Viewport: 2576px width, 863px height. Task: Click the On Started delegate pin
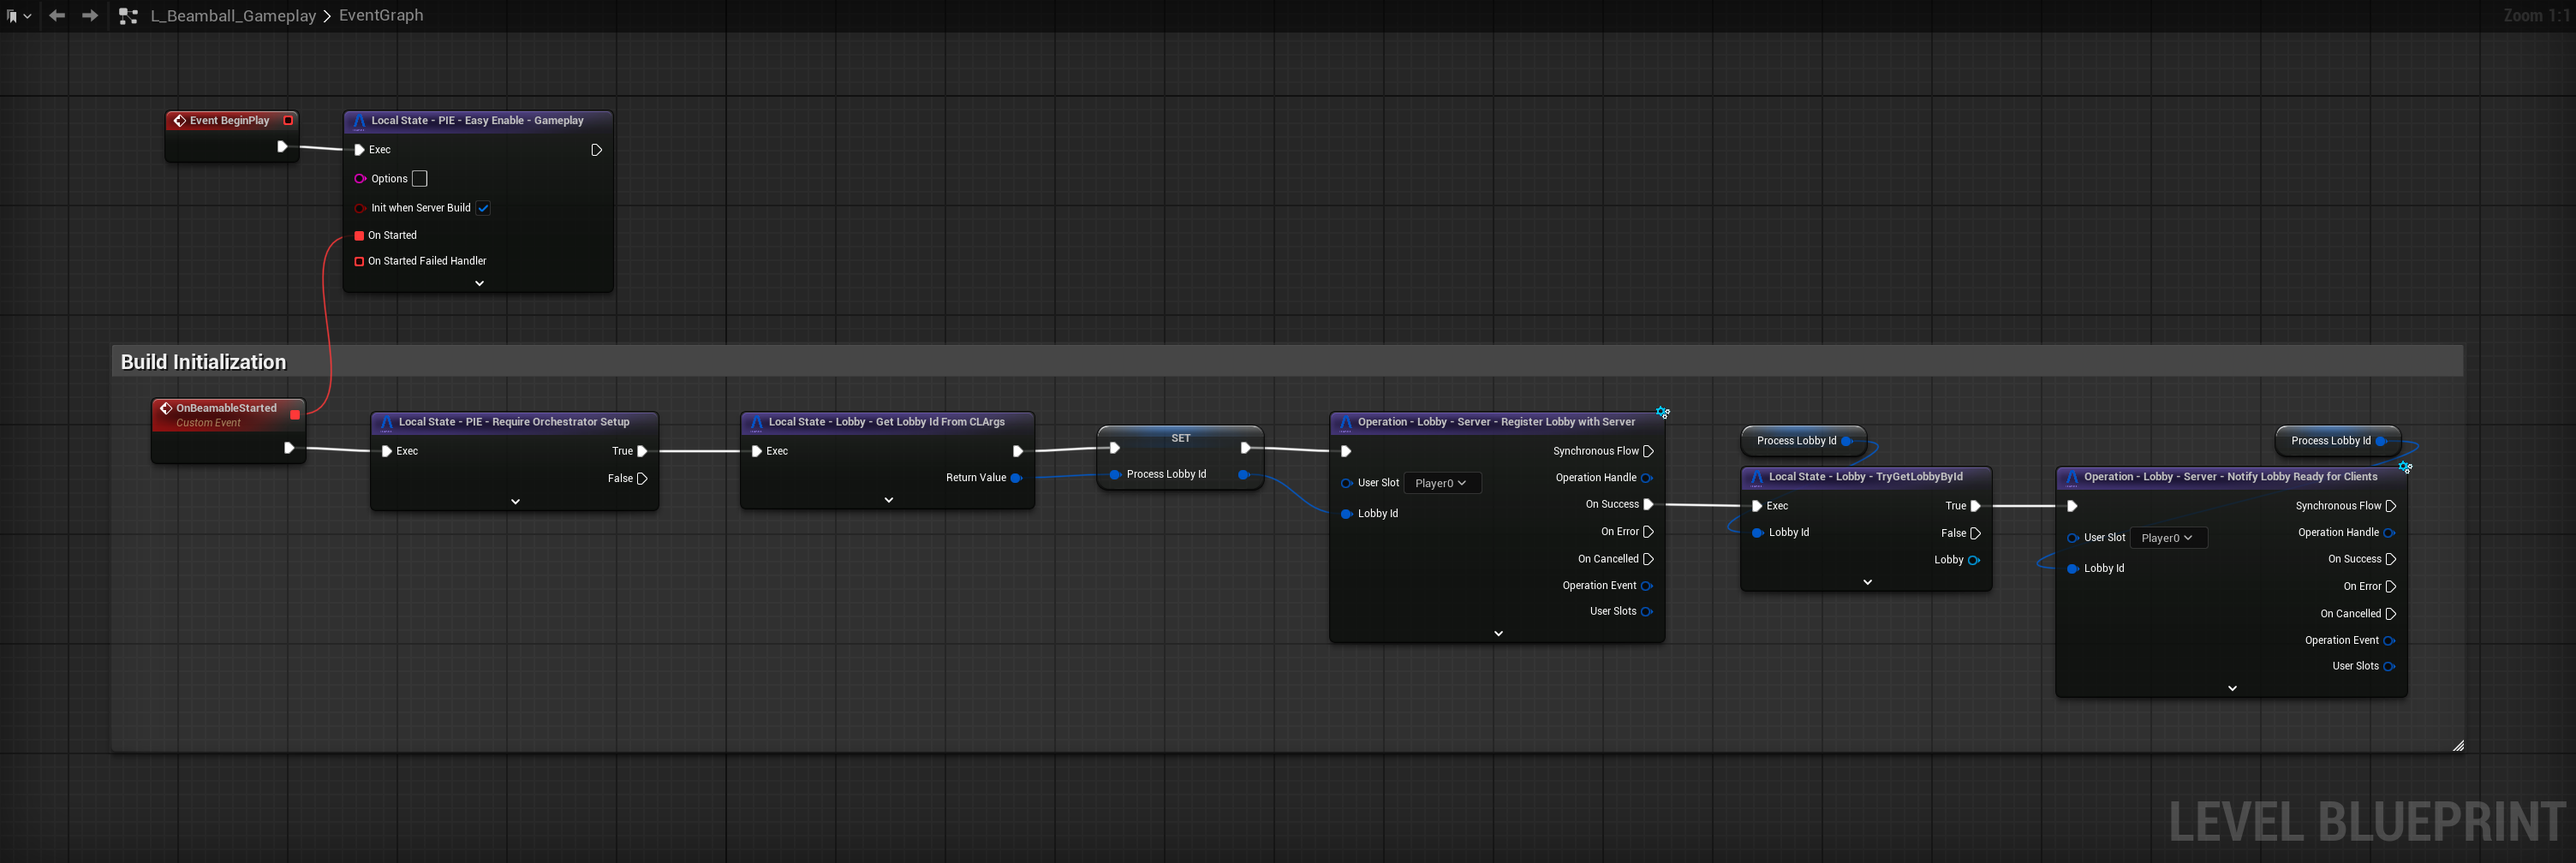point(359,236)
